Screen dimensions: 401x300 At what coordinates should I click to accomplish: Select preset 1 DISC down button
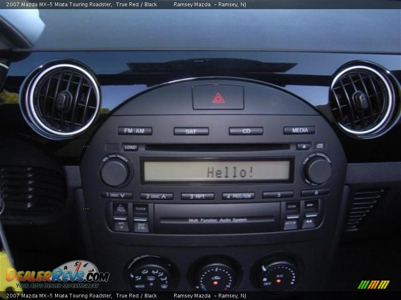pos(117,195)
